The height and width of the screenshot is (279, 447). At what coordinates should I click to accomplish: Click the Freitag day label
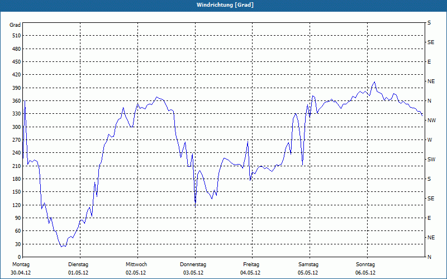click(x=251, y=264)
